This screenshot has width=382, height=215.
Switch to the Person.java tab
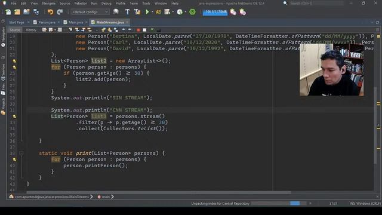coord(47,23)
